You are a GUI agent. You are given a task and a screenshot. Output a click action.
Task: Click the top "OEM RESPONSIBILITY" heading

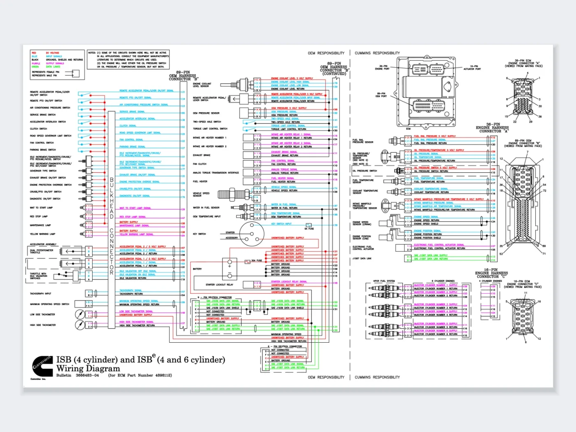[x=326, y=53]
